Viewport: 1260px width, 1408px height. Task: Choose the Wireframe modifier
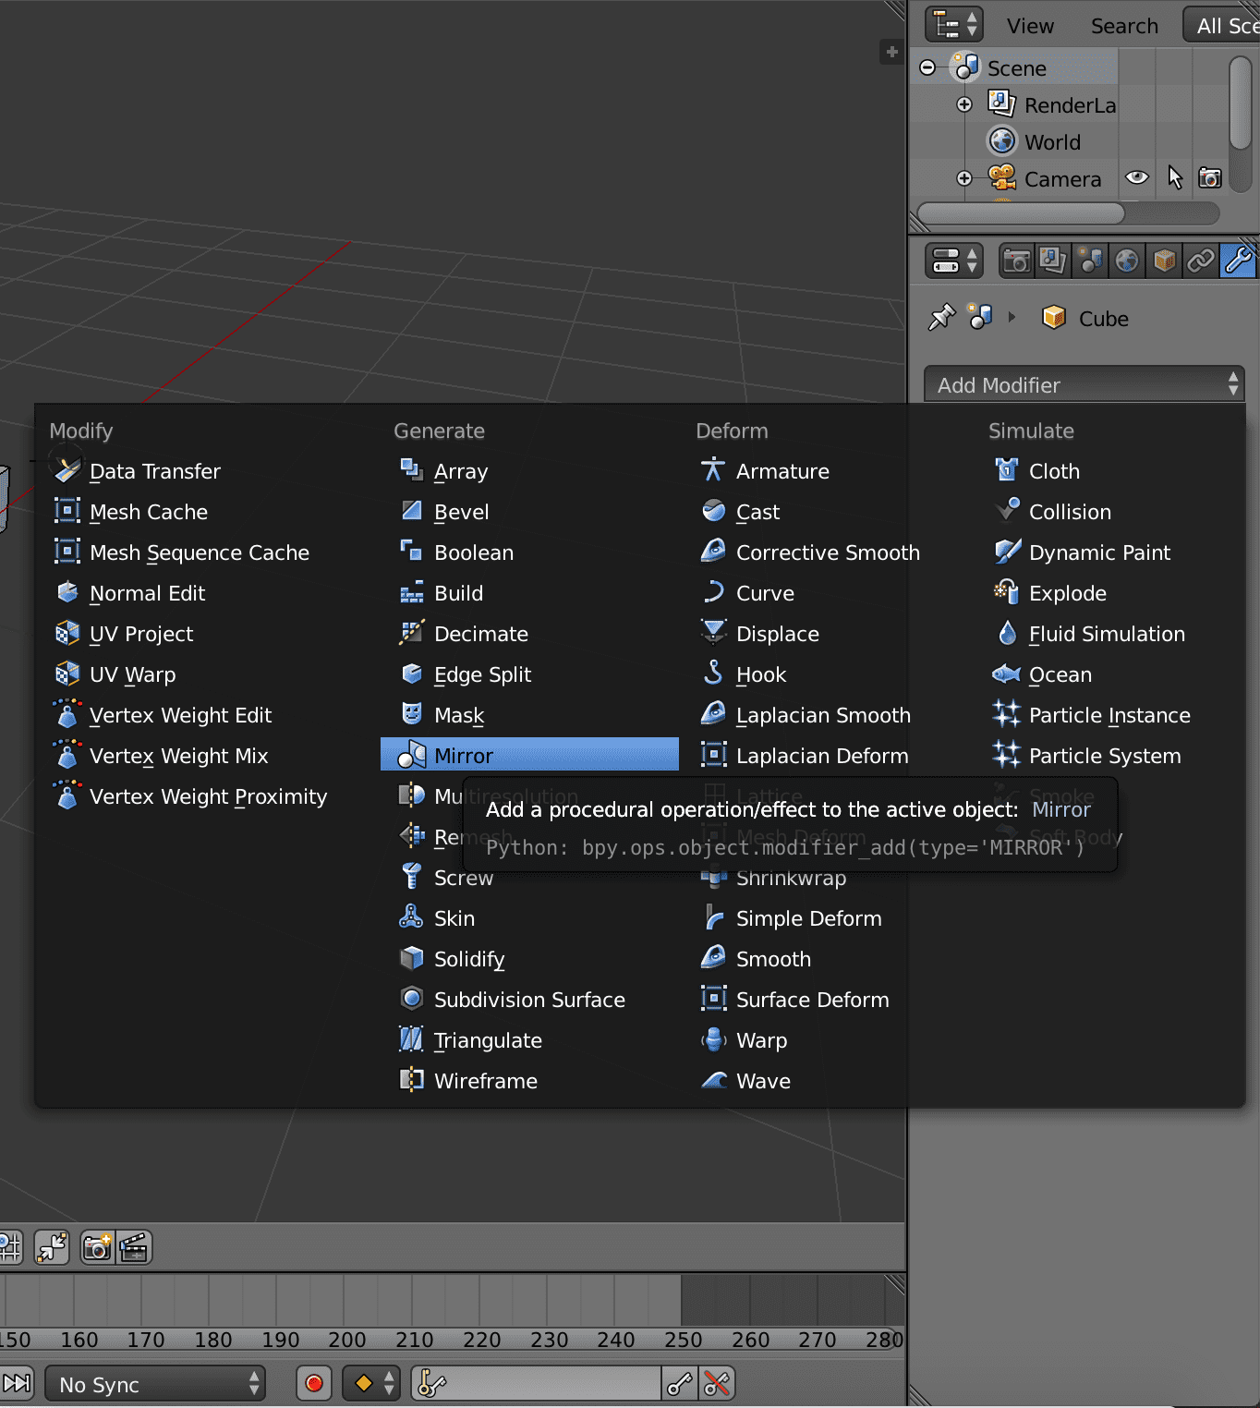click(529, 1081)
